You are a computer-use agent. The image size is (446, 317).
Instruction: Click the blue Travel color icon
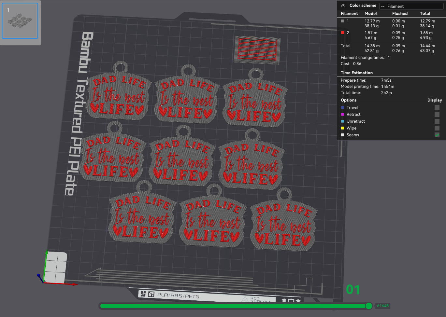(x=342, y=107)
